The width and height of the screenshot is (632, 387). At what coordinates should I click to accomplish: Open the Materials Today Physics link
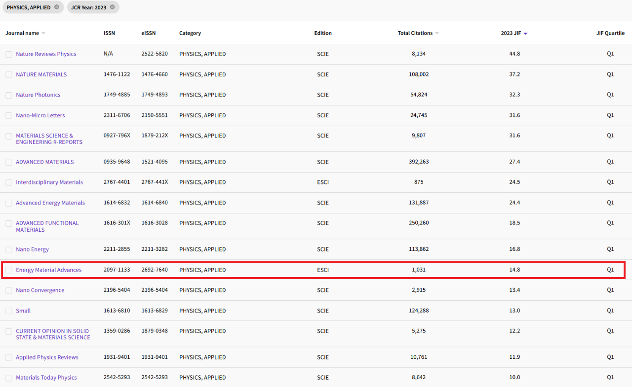46,378
